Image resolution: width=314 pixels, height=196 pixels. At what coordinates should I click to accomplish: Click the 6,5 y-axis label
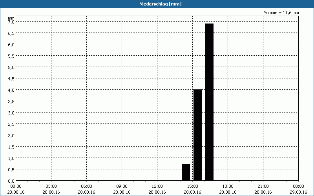11,33
